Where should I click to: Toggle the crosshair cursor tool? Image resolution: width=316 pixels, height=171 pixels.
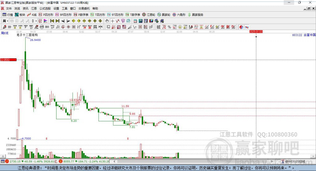tap(112, 21)
